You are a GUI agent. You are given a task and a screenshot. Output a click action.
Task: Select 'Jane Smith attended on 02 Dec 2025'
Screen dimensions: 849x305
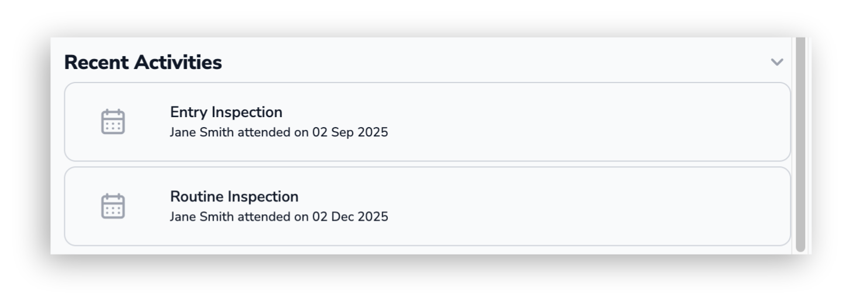[x=279, y=217]
